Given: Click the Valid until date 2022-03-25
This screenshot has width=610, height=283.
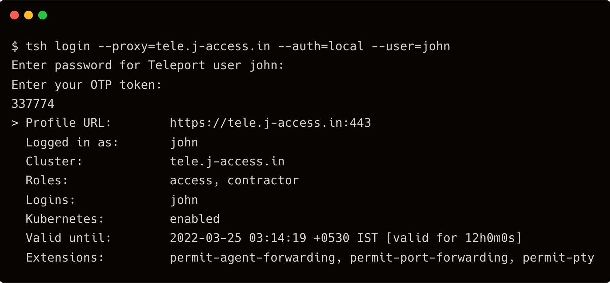Looking at the screenshot, I should [205, 238].
